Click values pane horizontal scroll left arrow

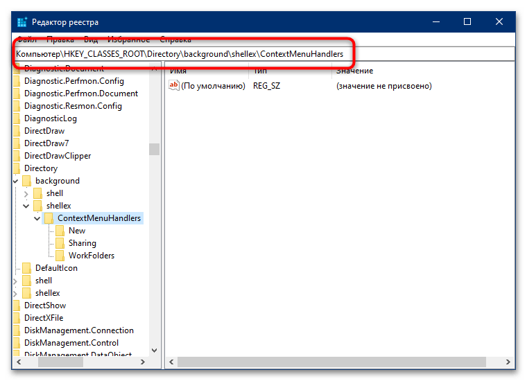(x=171, y=362)
